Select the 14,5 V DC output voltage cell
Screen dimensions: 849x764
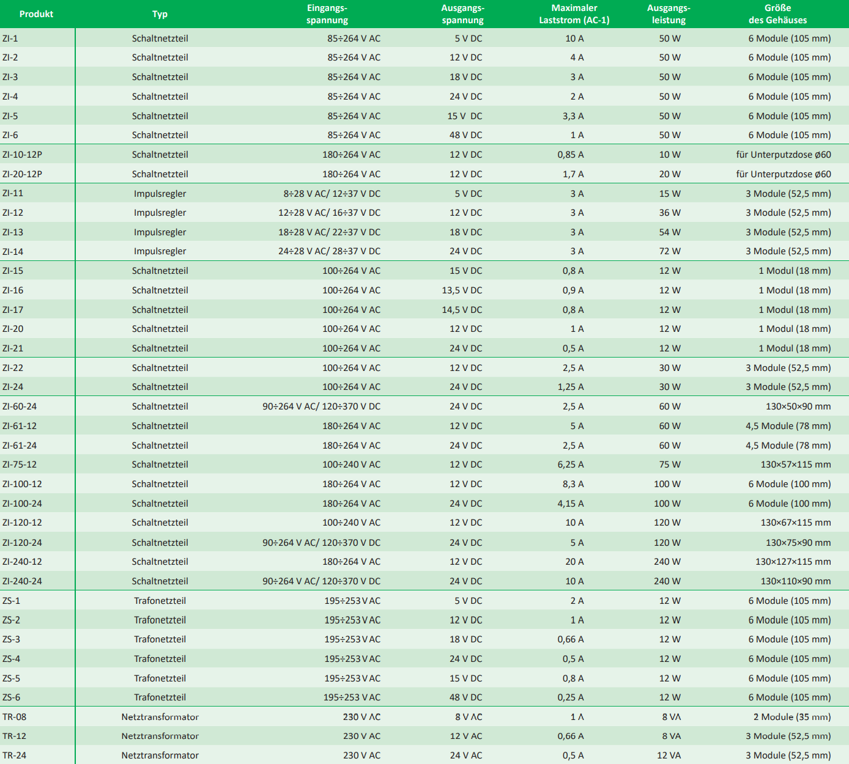462,310
